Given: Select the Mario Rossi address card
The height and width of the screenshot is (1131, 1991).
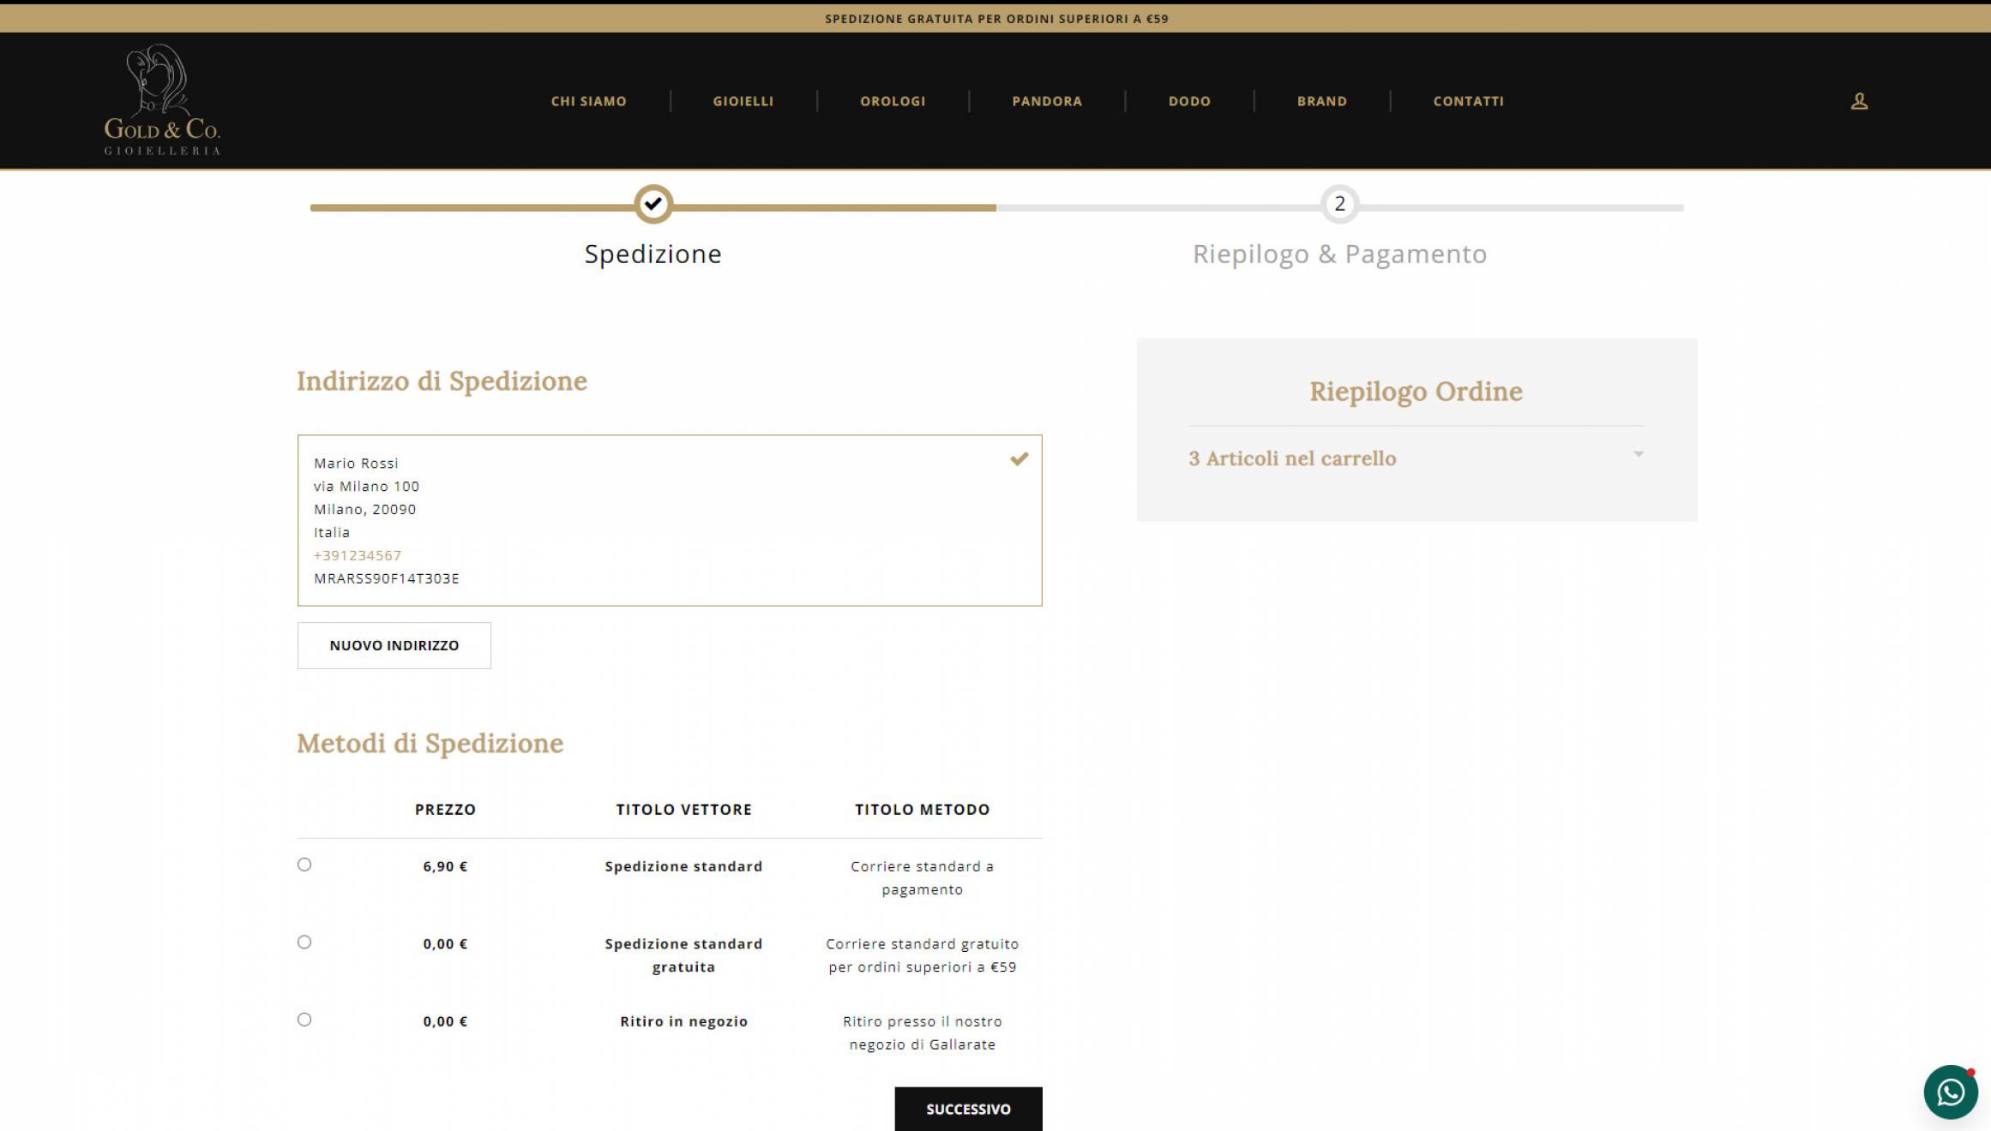Looking at the screenshot, I should click(x=670, y=520).
